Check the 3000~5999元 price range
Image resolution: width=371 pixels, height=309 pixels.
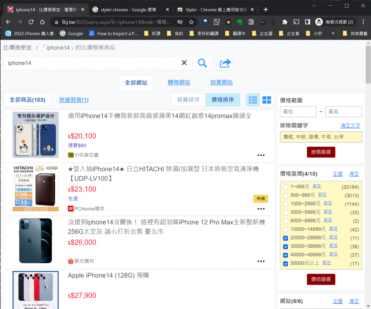tap(285, 213)
